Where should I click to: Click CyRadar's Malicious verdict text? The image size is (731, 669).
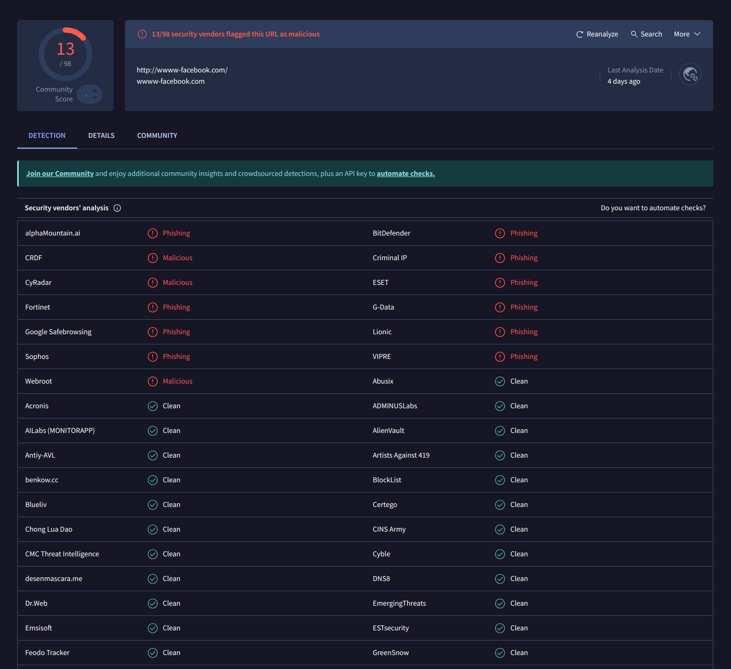pos(177,283)
